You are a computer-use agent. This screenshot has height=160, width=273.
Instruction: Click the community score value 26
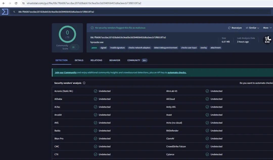click(x=73, y=47)
